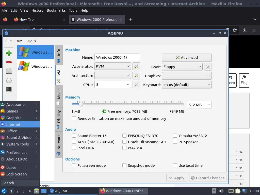Enable ENSONIQ ES1370 audio

(x=124, y=136)
